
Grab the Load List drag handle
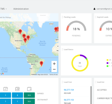(96, 82)
